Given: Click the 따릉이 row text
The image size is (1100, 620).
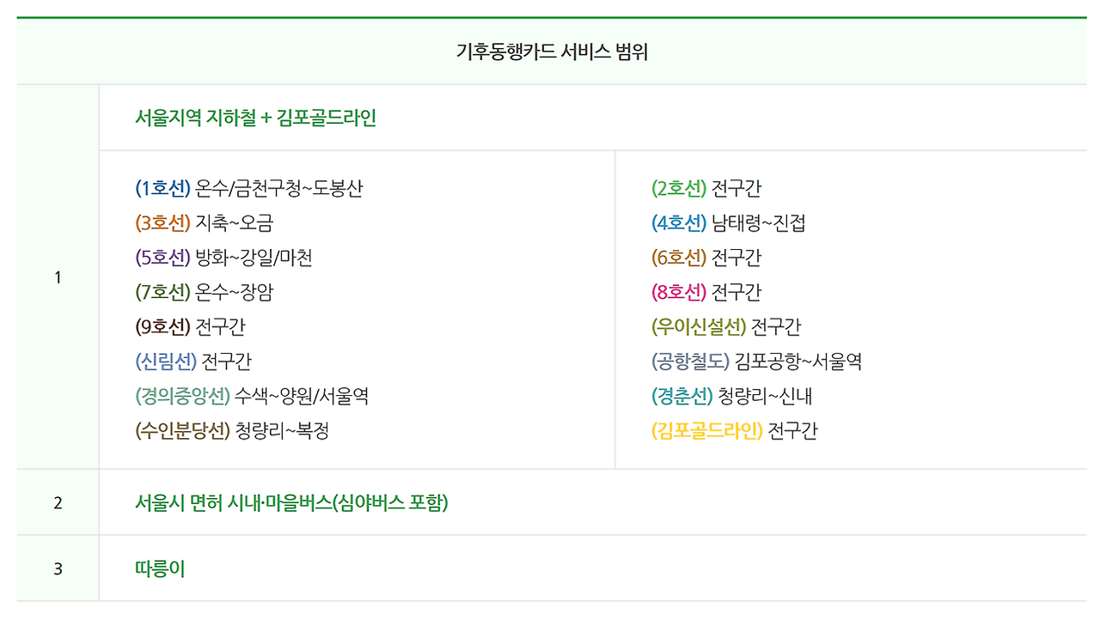Looking at the screenshot, I should pos(160,568).
